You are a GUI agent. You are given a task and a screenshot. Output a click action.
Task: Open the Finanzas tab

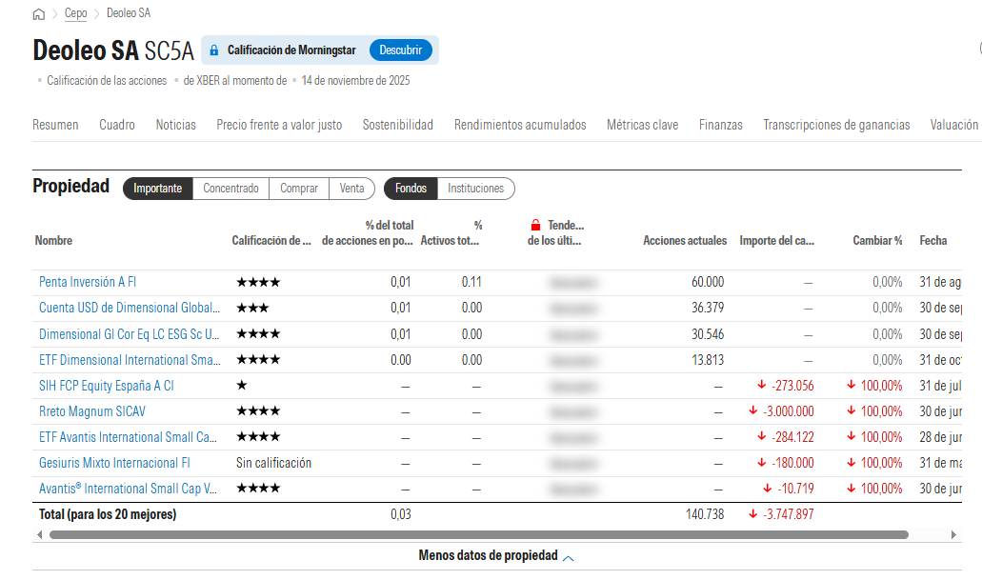pyautogui.click(x=721, y=125)
